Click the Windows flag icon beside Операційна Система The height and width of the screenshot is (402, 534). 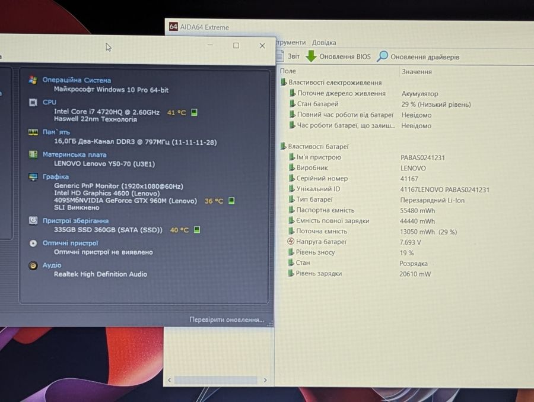coord(33,80)
